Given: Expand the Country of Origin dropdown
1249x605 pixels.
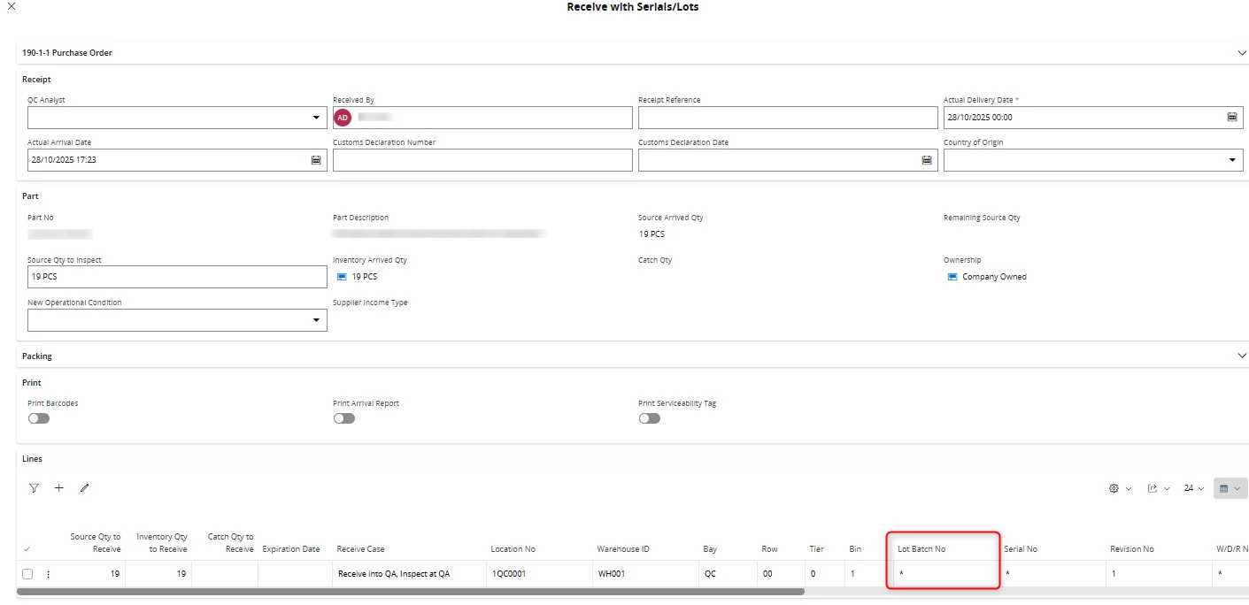Looking at the screenshot, I should click(1233, 160).
